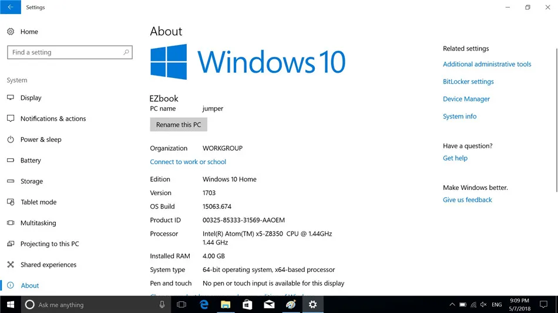Activate Cortana microphone in taskbar
558x313 pixels.
162,304
